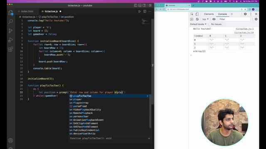This screenshot has width=266, height=149.
Task: Choose PluginArray autocomplete suggestion
Action: (109, 103)
